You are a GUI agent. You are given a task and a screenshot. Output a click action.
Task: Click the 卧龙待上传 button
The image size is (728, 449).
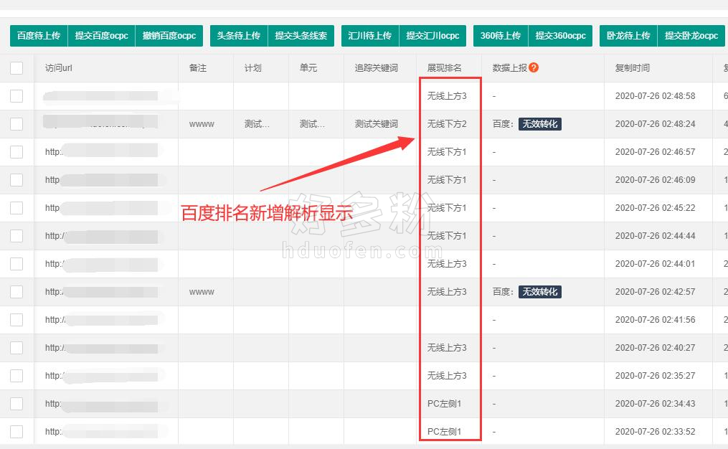pos(628,36)
